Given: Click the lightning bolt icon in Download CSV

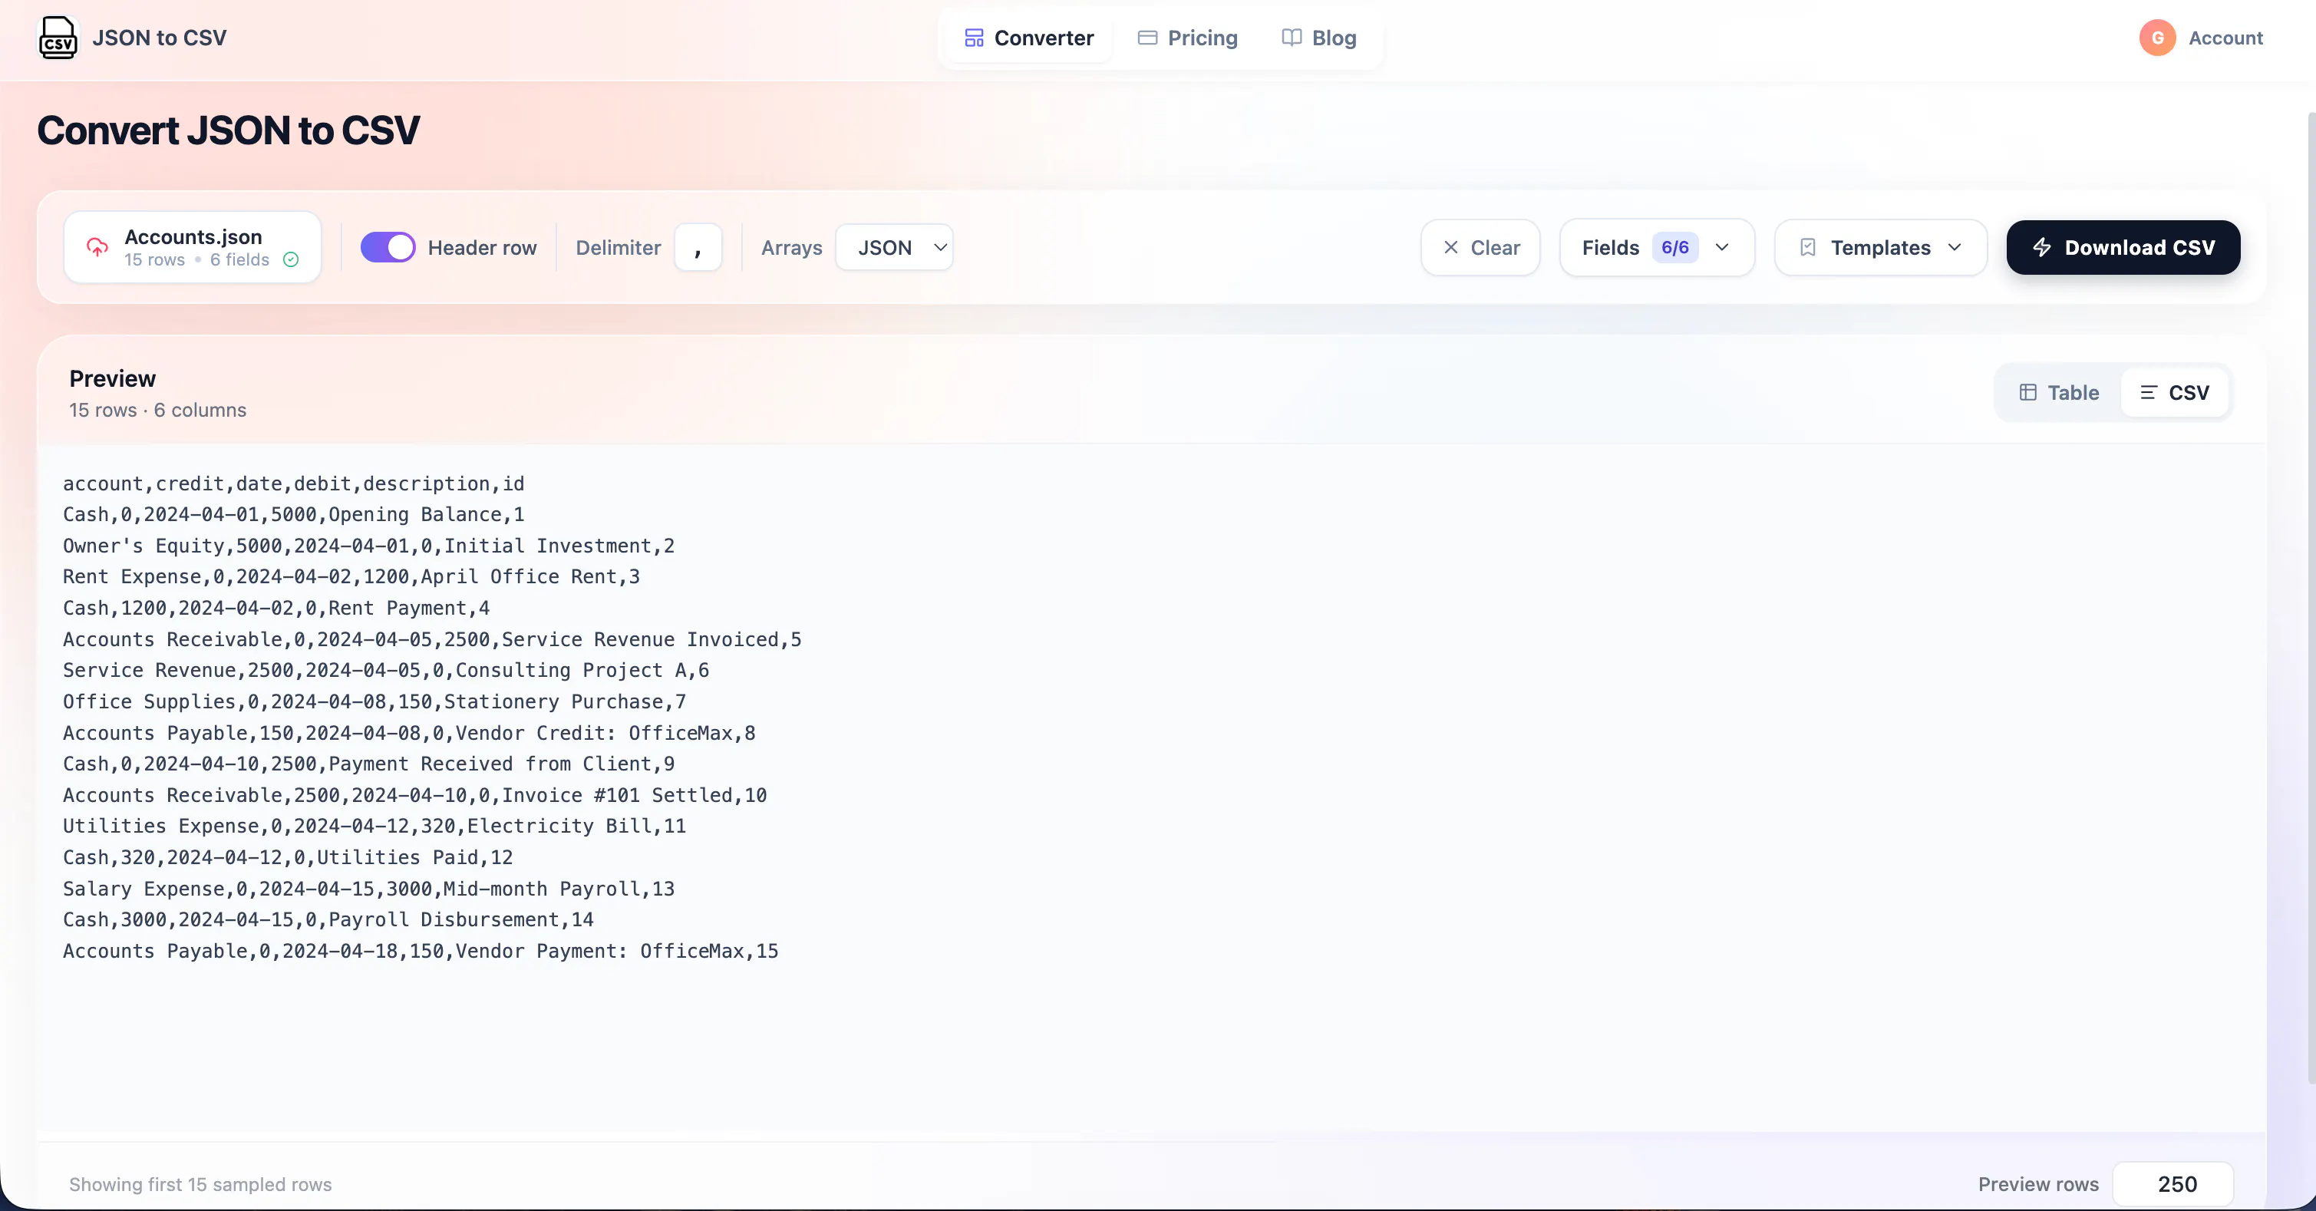Looking at the screenshot, I should 2041,247.
